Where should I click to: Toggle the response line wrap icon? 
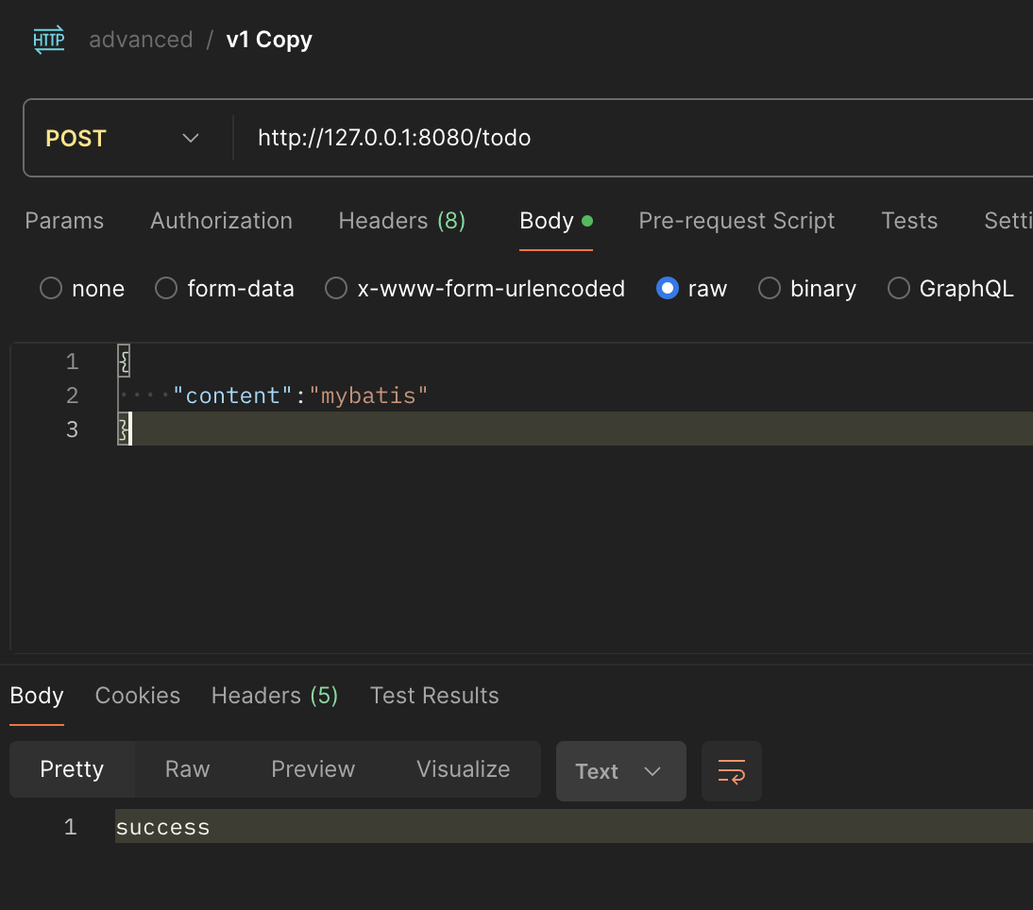point(731,771)
